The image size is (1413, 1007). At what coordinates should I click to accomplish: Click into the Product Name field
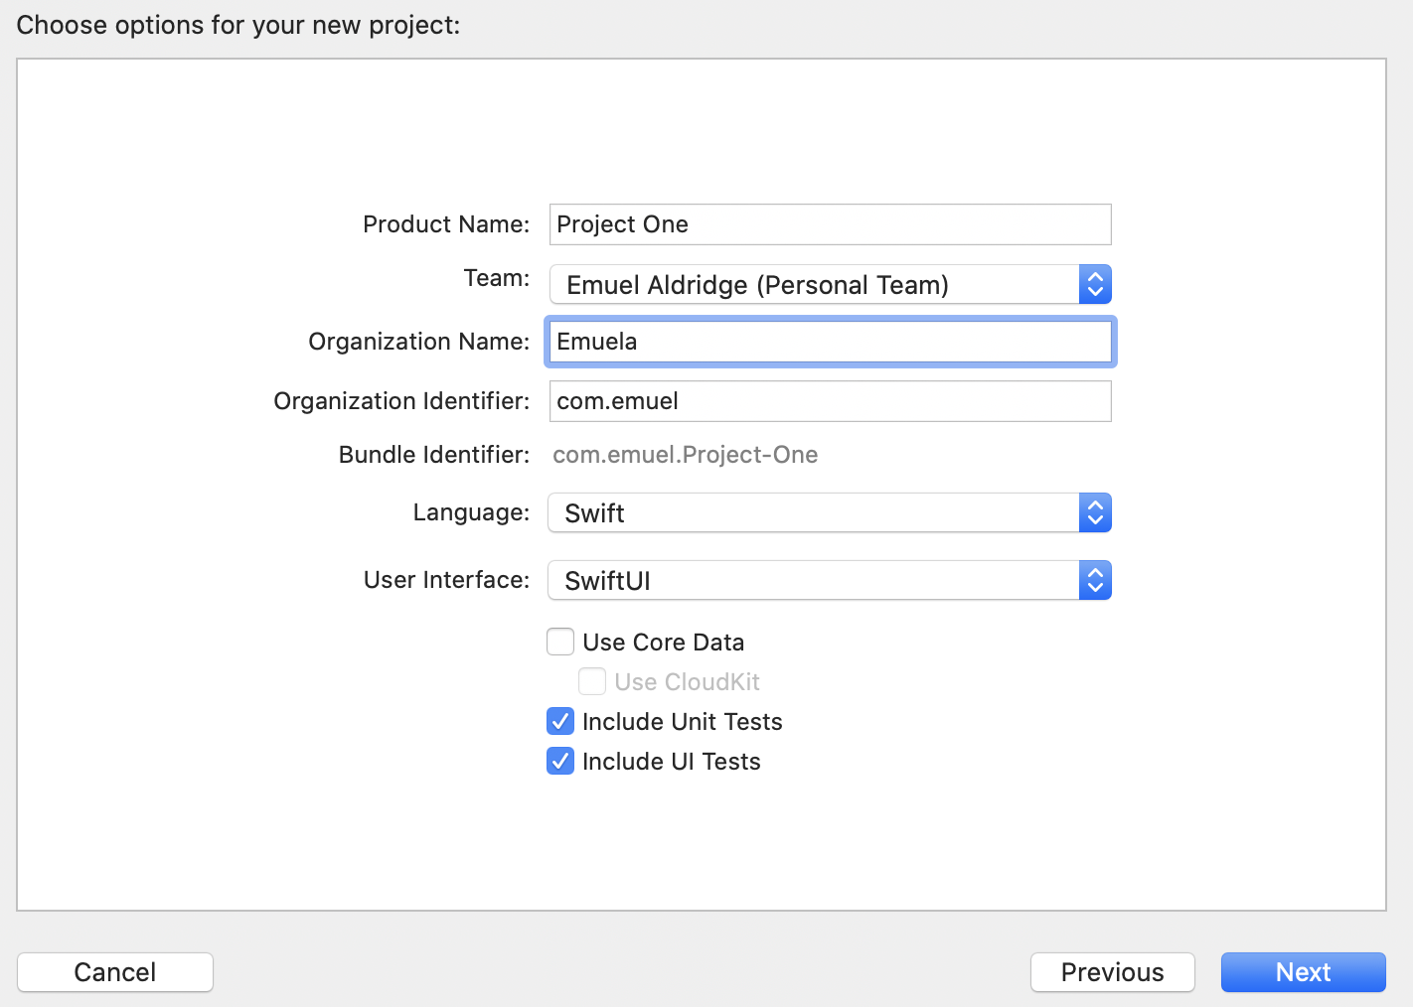click(x=830, y=224)
